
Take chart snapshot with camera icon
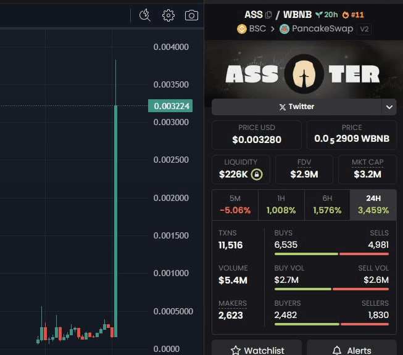point(191,15)
